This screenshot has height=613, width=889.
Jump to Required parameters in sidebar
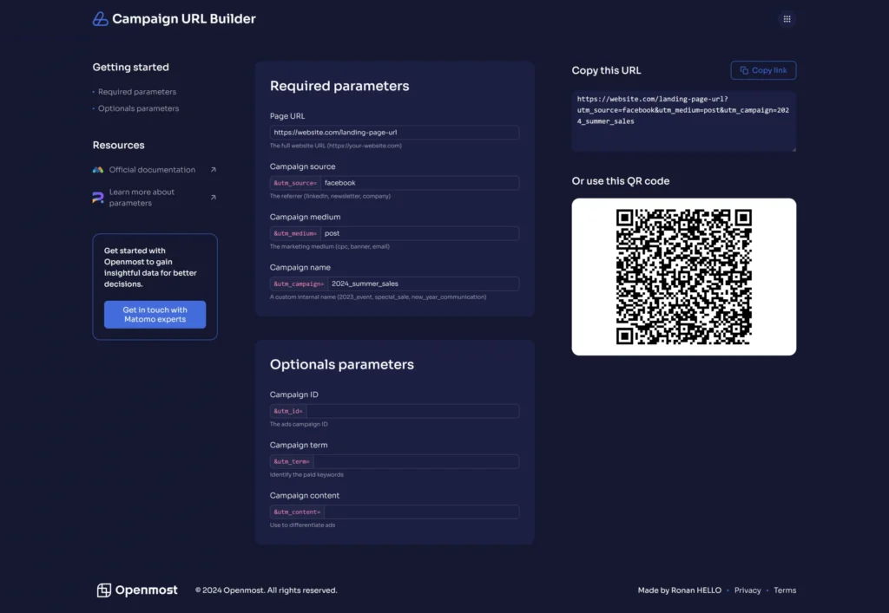coord(136,92)
